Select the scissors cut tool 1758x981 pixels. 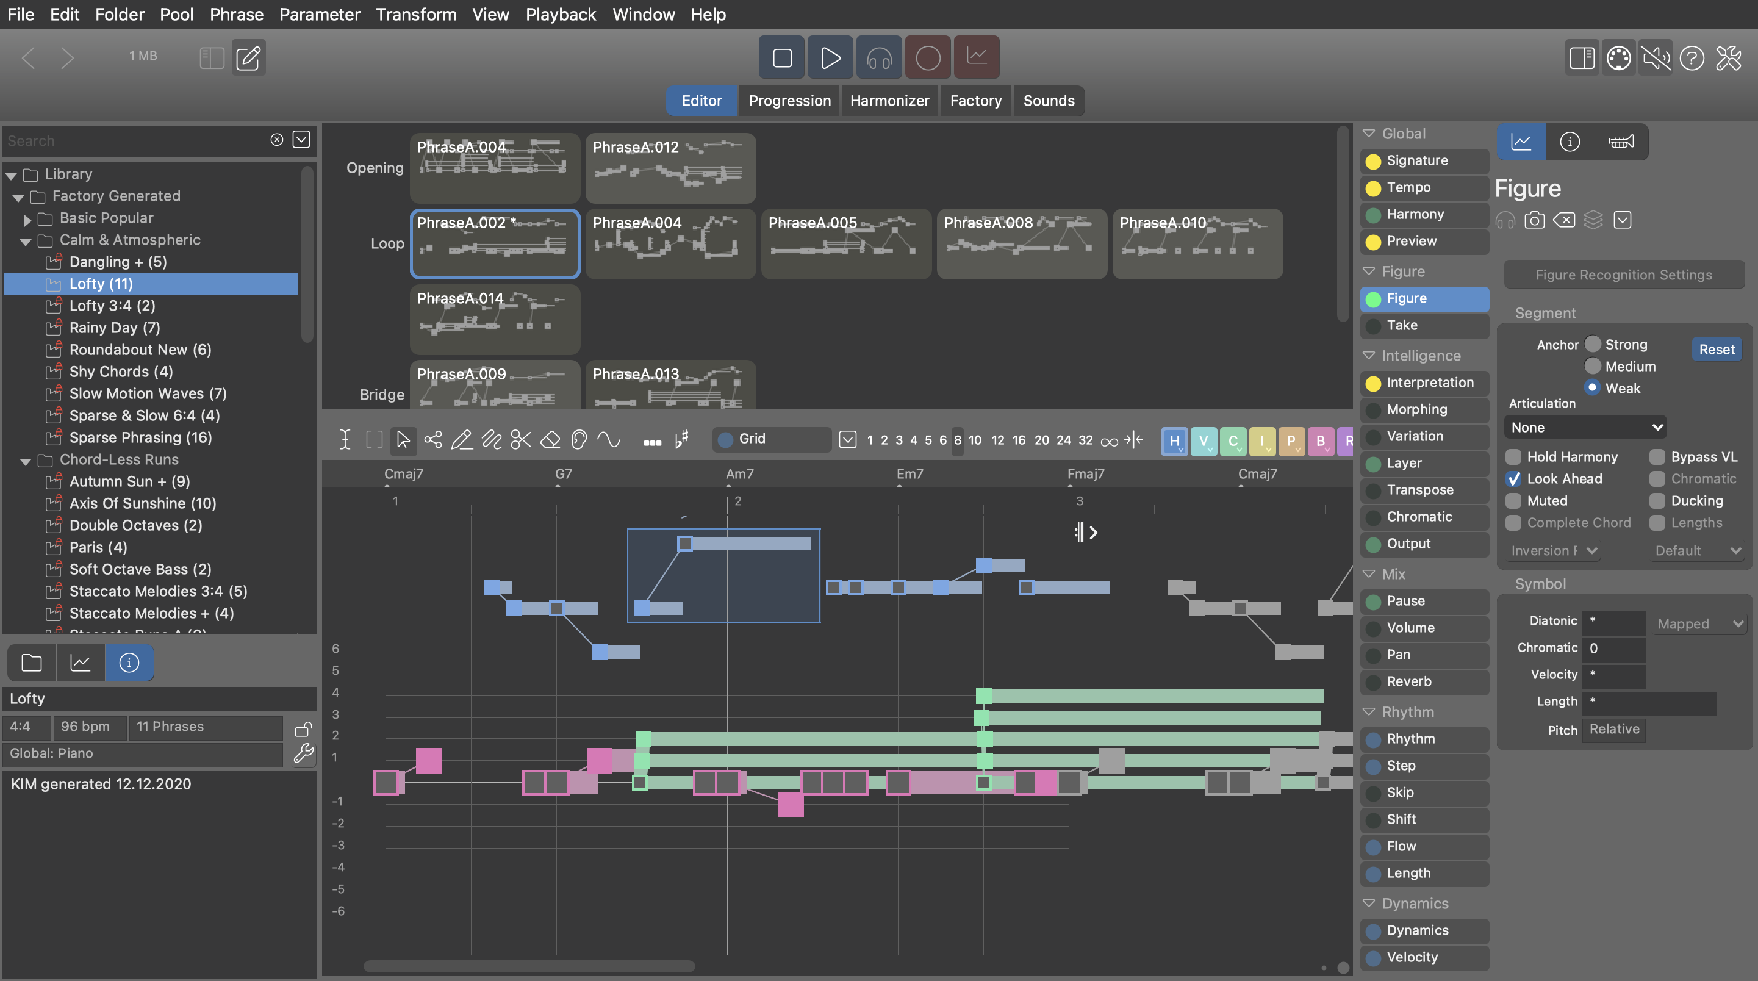[x=521, y=440]
